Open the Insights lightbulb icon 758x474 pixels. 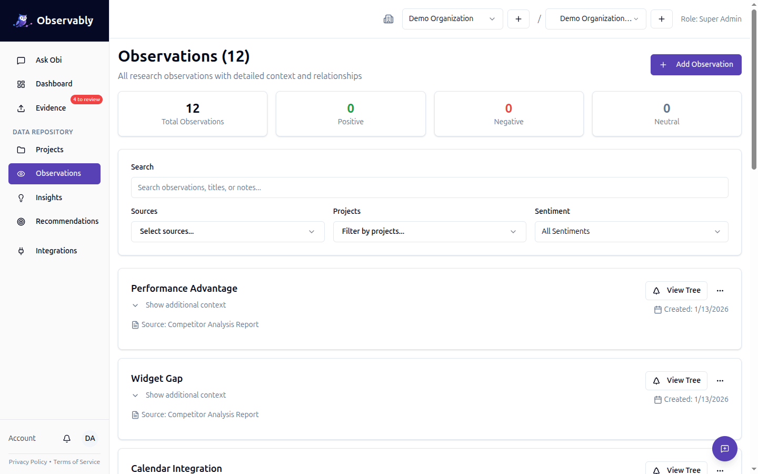pyautogui.click(x=21, y=197)
